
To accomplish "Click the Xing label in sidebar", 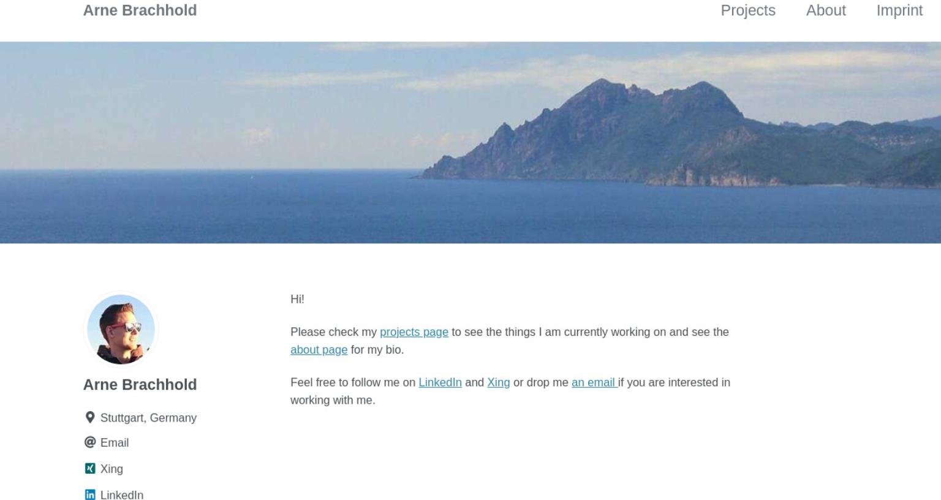I will pyautogui.click(x=111, y=469).
